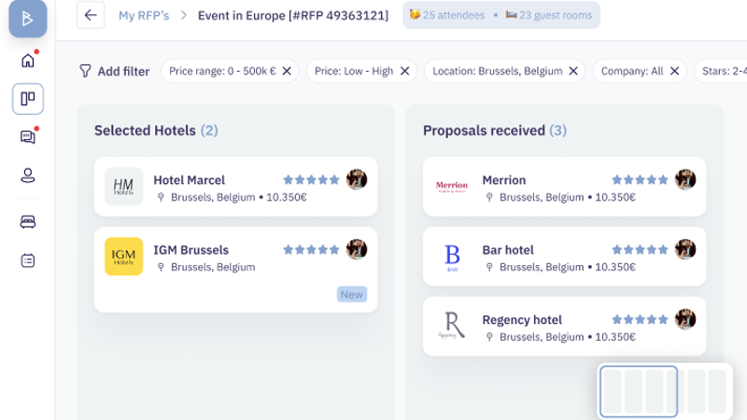Select the Merrion proposal card
The height and width of the screenshot is (420, 747).
pyautogui.click(x=564, y=187)
